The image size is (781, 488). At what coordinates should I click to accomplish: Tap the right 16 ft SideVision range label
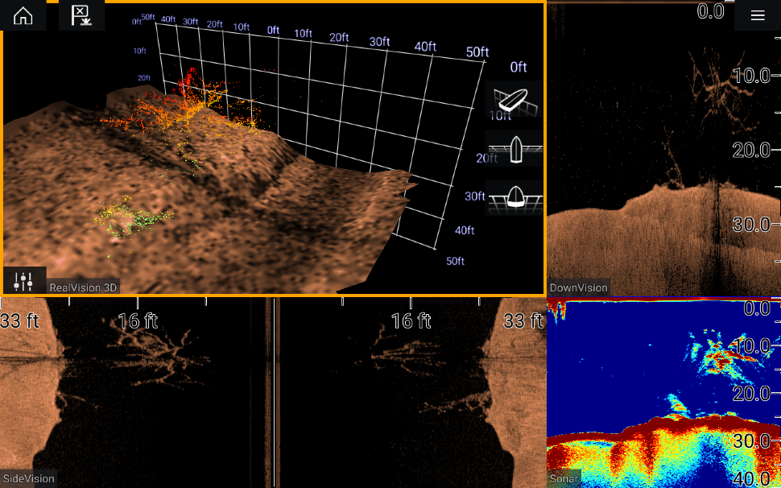[411, 321]
